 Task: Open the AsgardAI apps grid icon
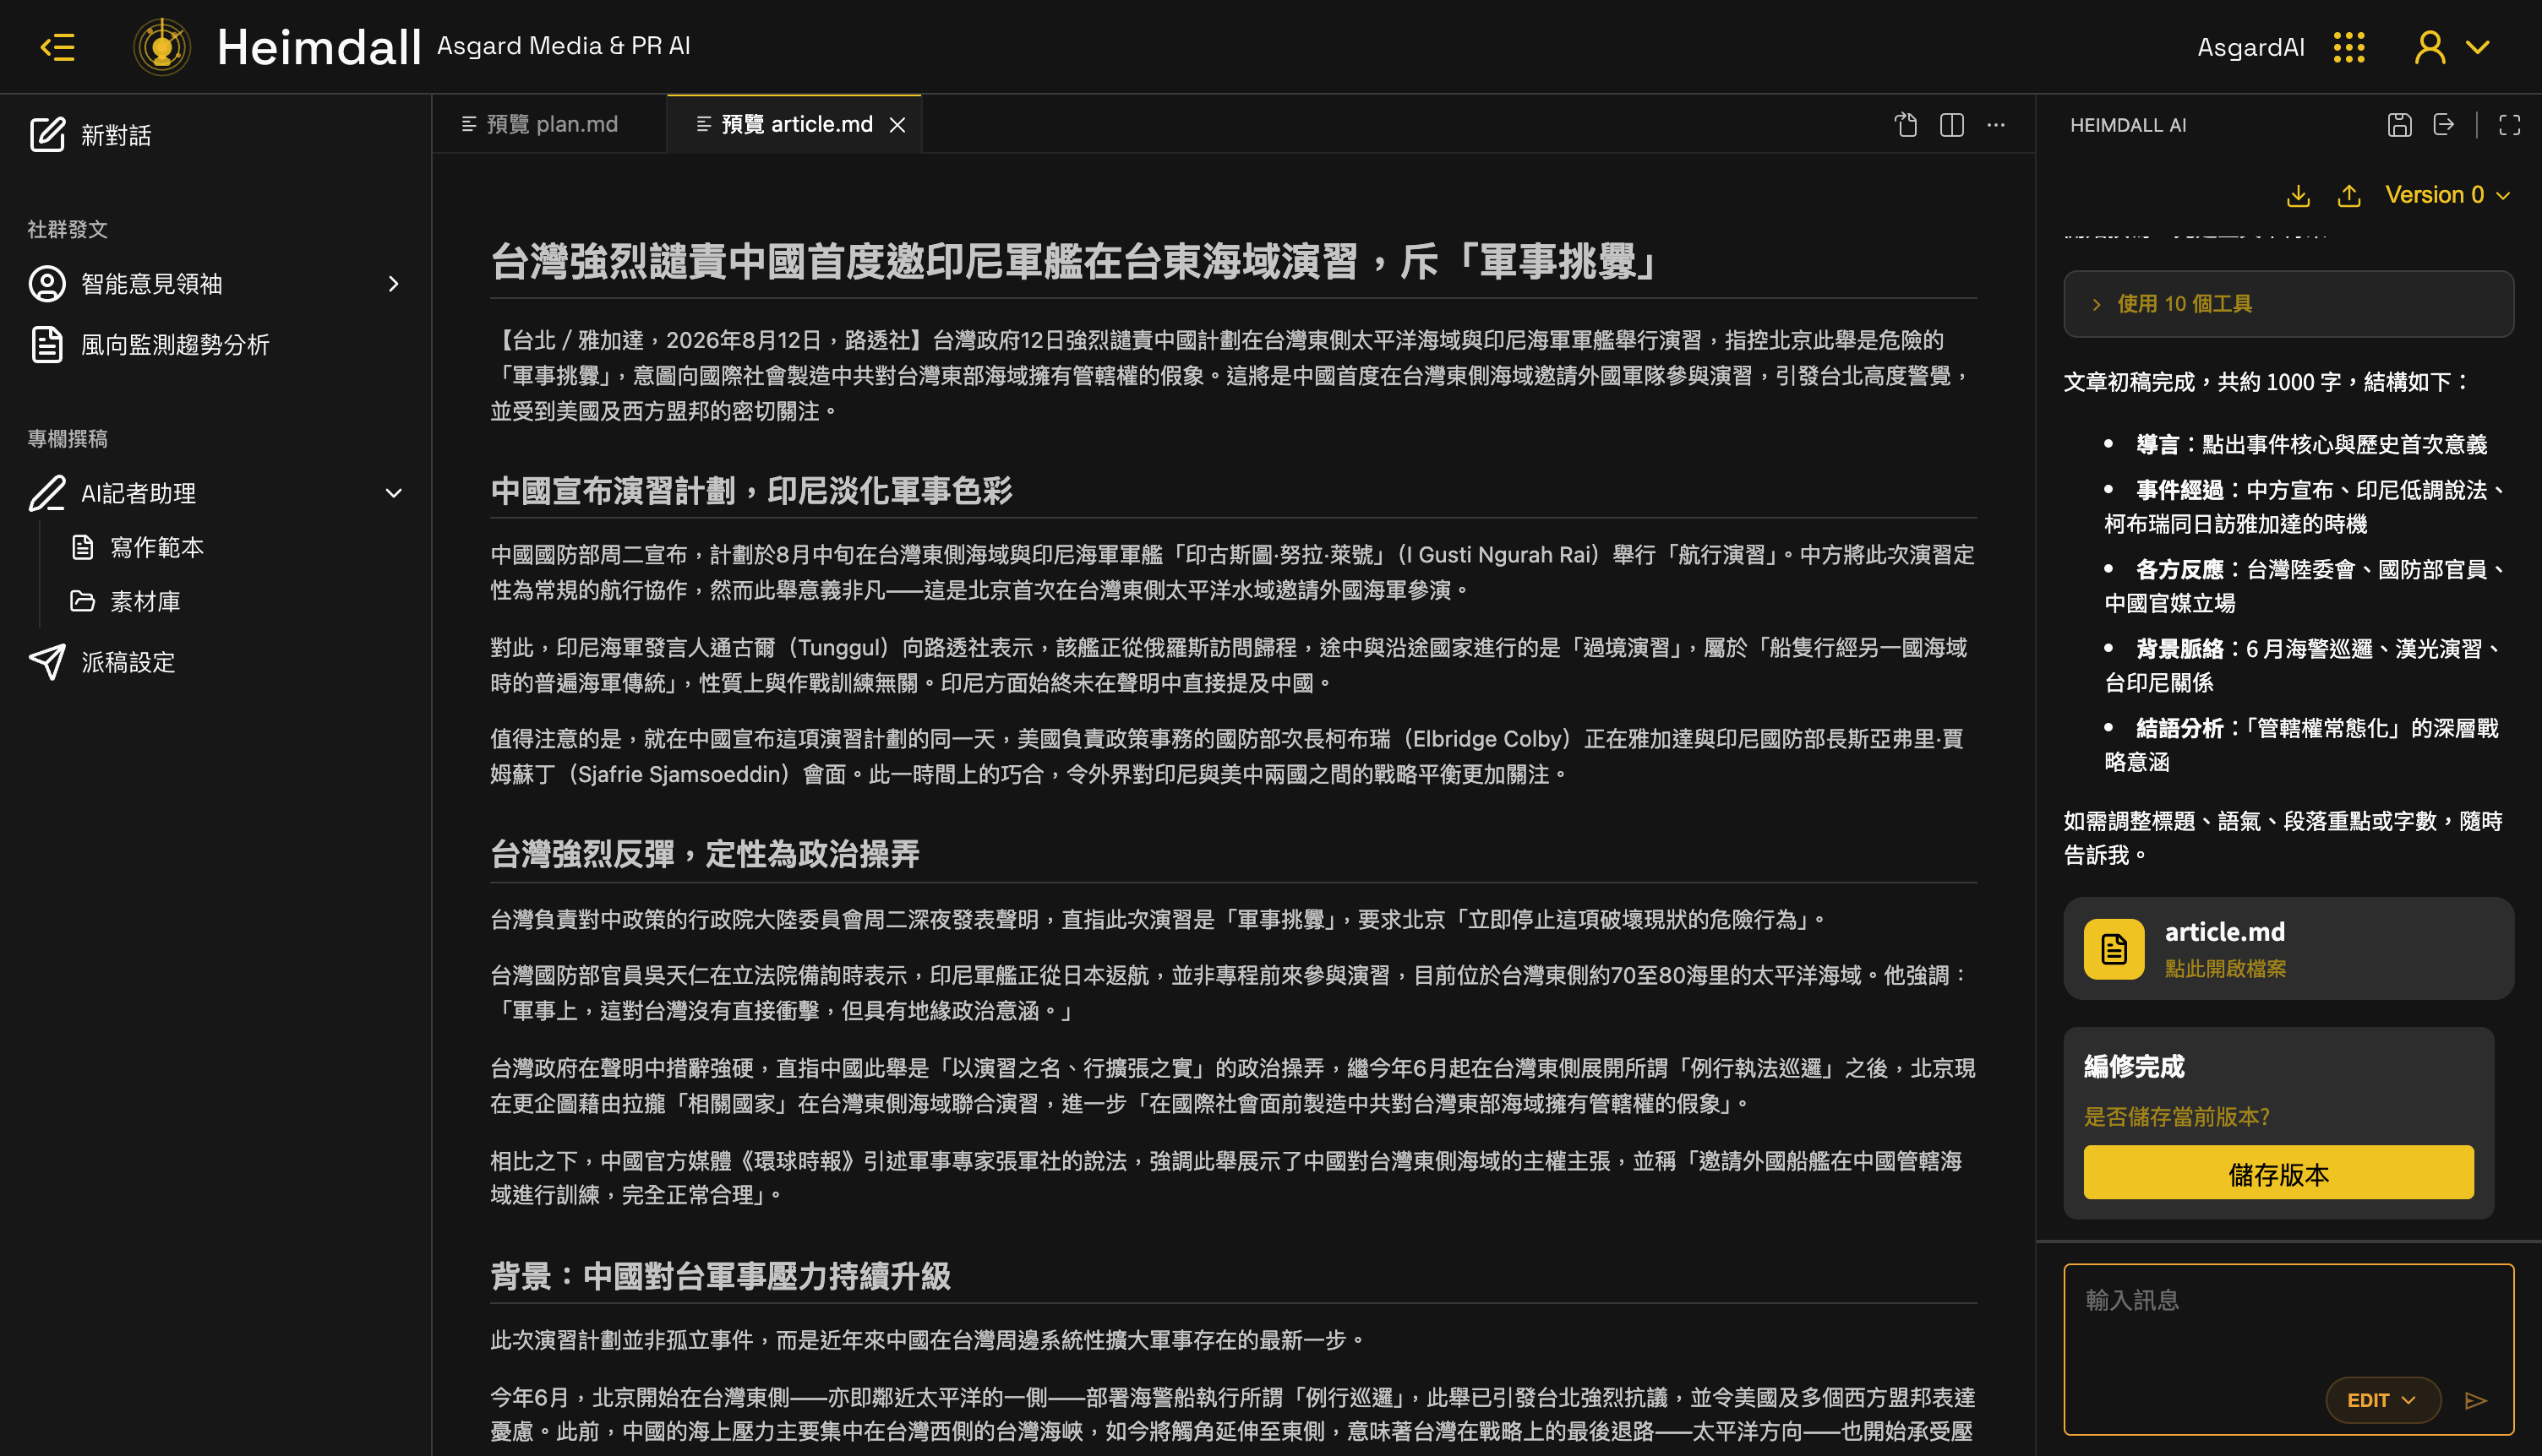(x=2349, y=47)
